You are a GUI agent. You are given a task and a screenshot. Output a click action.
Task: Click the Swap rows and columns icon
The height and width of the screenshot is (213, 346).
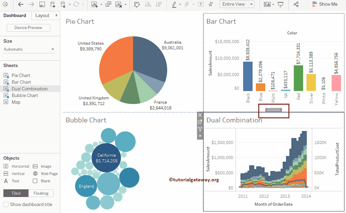click(137, 4)
